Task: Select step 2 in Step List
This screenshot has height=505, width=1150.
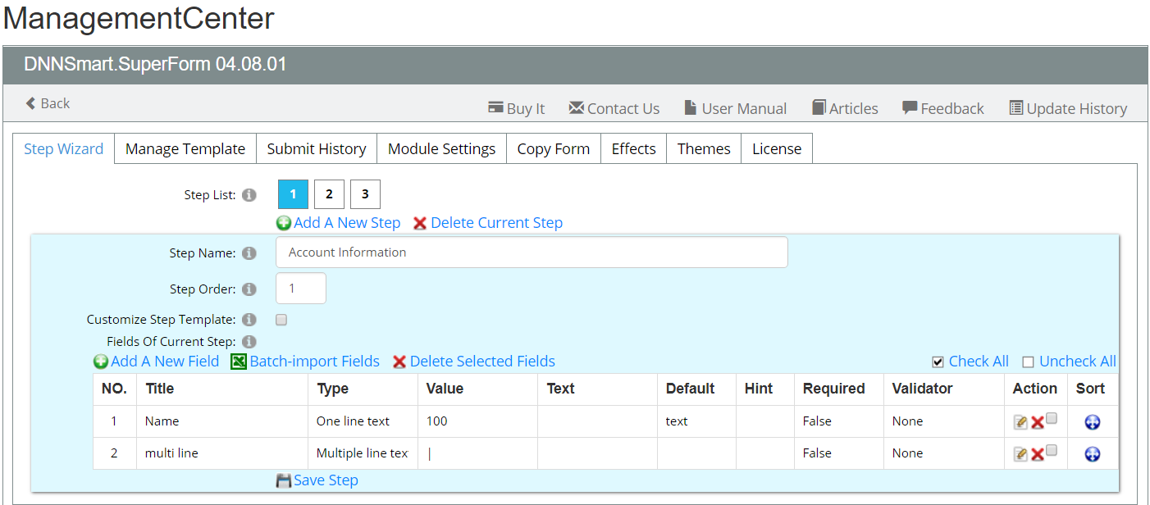Action: 329,194
